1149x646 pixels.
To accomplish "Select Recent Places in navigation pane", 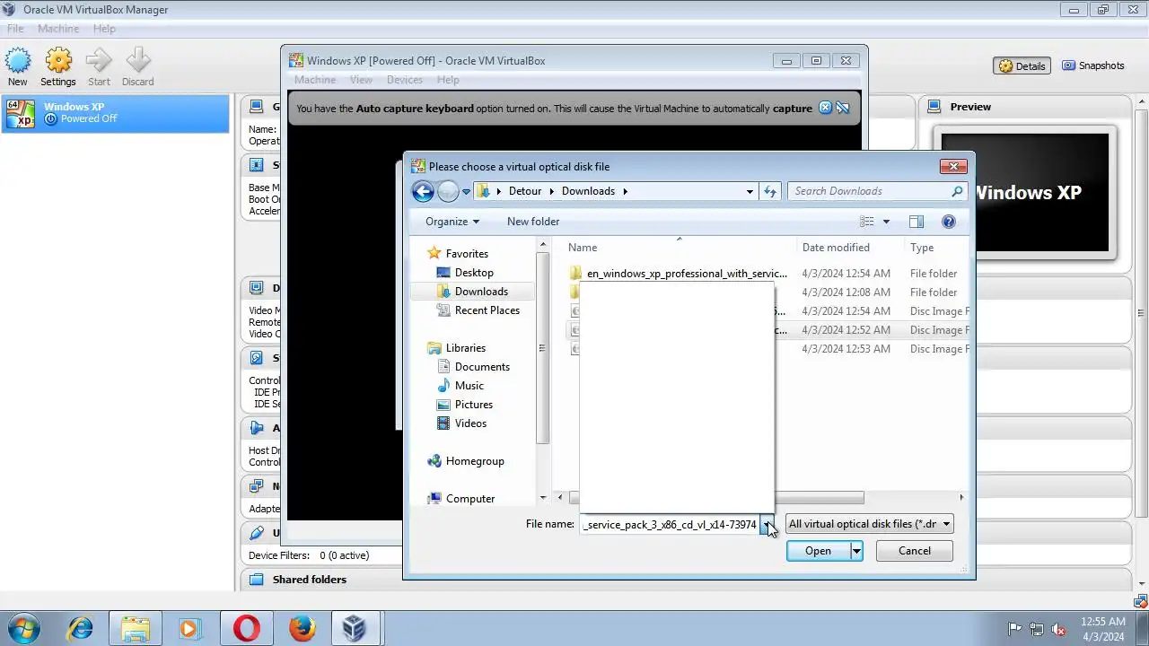I will pos(487,310).
